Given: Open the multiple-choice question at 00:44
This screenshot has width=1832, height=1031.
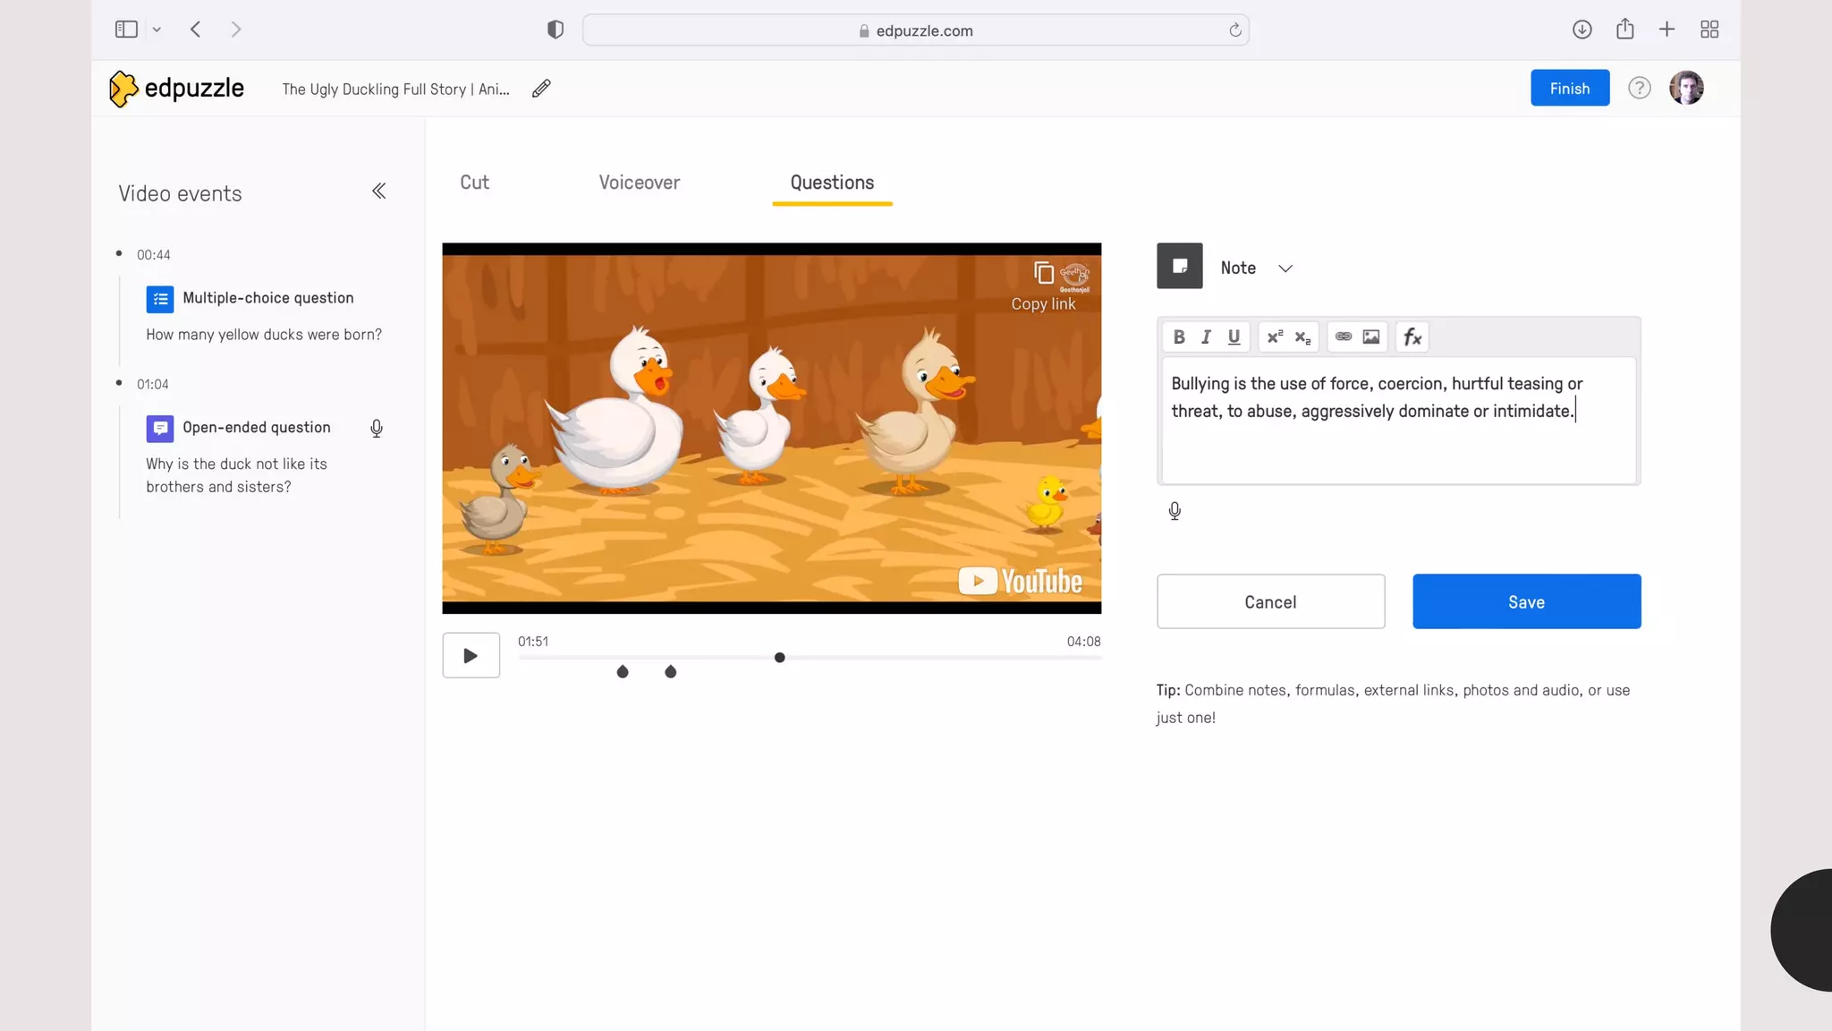Looking at the screenshot, I should [x=267, y=298].
